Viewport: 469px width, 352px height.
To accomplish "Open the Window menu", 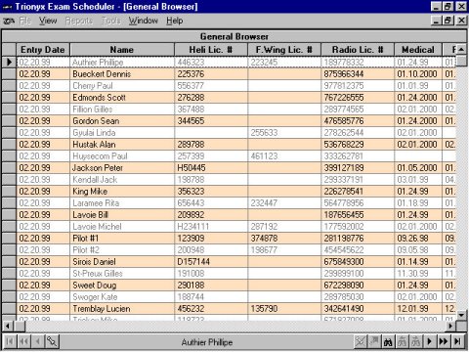I will click(143, 21).
